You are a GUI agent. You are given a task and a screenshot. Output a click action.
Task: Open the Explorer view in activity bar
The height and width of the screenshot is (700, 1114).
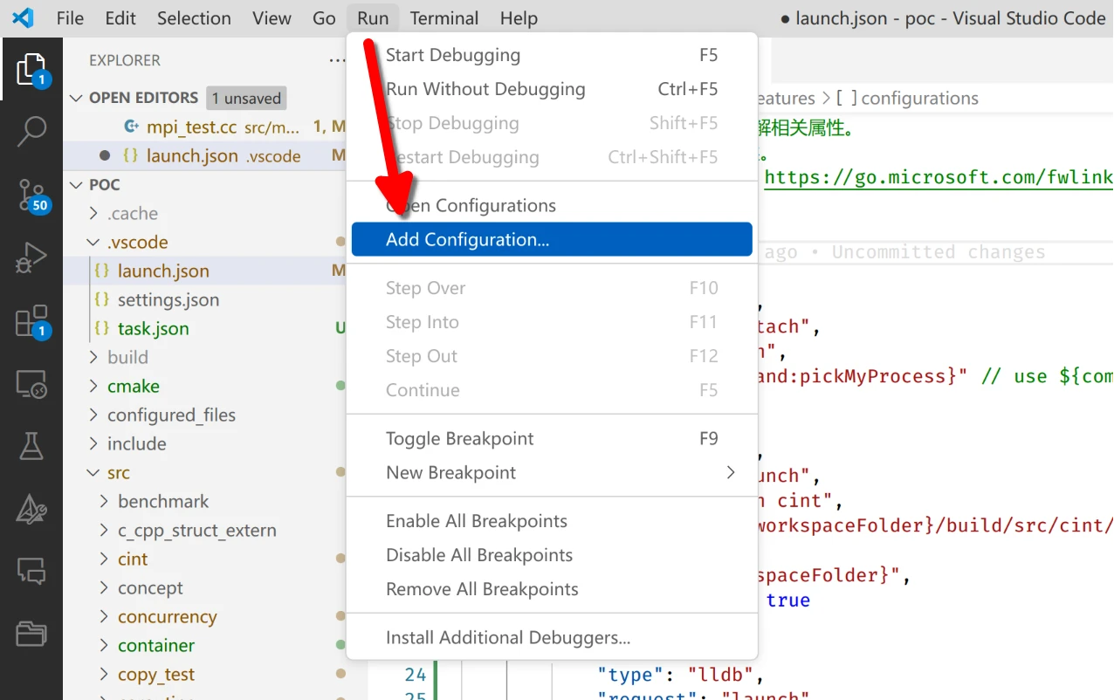pyautogui.click(x=31, y=69)
